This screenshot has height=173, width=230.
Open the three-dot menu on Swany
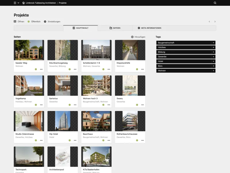[142, 105]
